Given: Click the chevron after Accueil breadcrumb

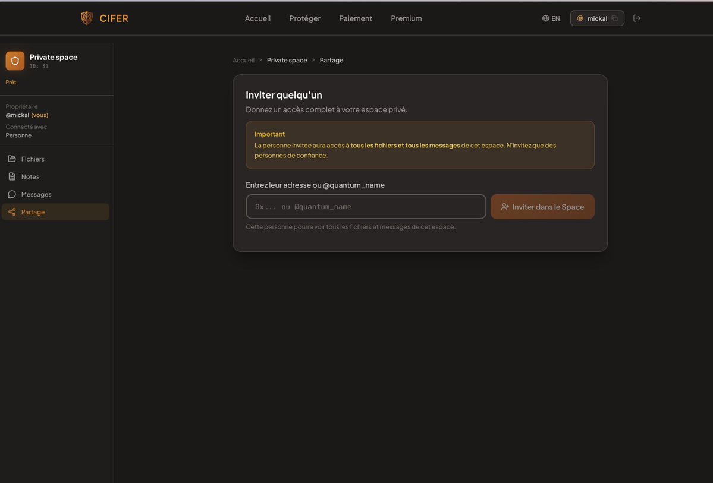Looking at the screenshot, I should point(260,60).
